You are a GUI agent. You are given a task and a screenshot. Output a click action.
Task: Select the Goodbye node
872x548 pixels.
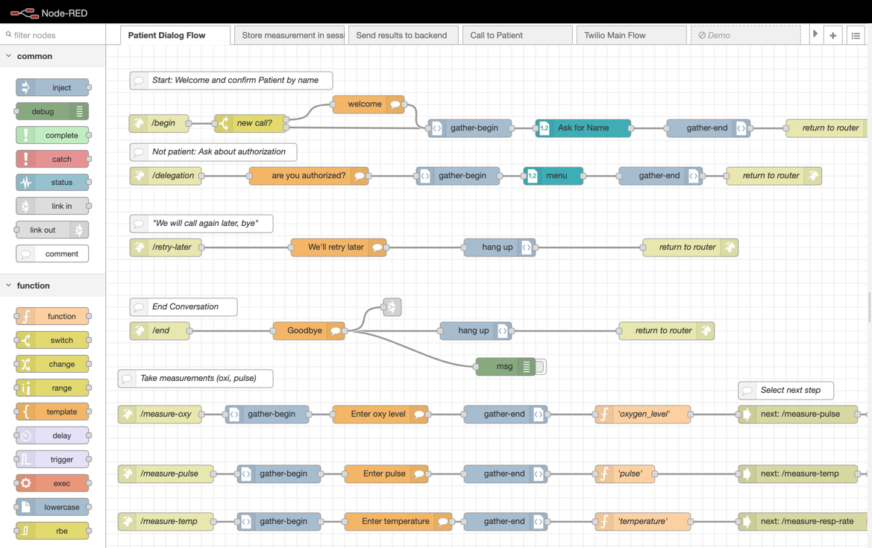pyautogui.click(x=309, y=331)
